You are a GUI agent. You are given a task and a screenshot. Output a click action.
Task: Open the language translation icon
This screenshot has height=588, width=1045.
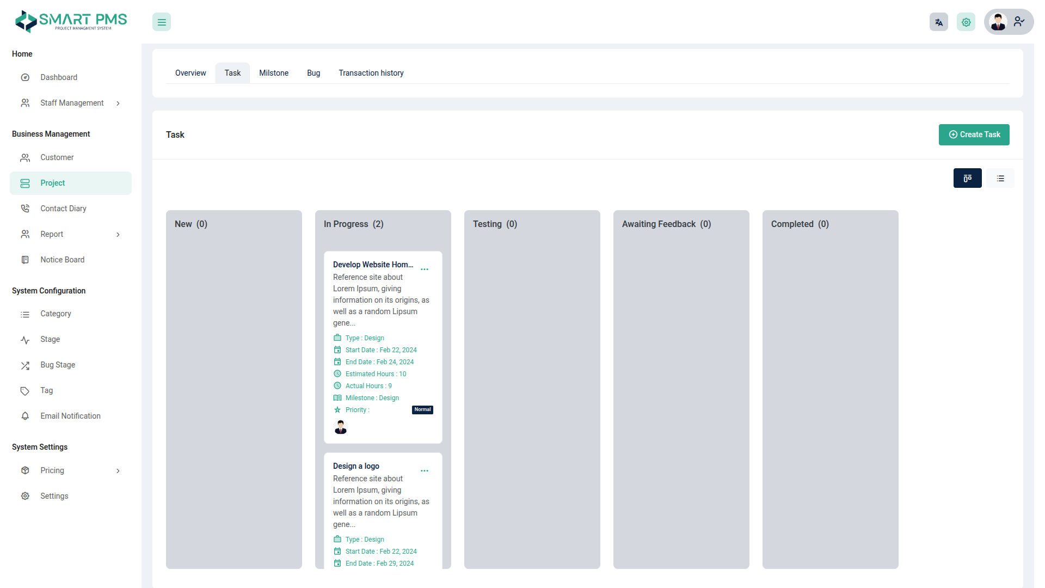[x=939, y=22]
